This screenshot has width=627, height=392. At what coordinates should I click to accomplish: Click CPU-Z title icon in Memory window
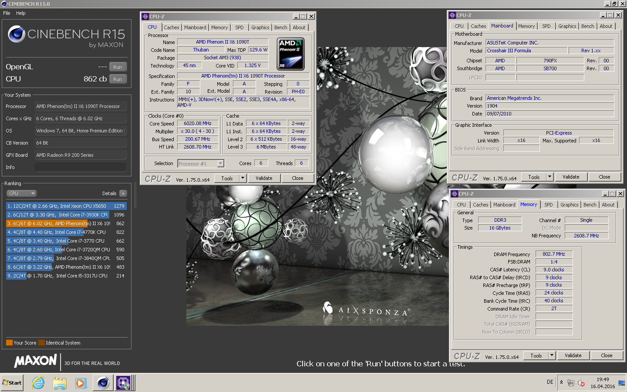[x=455, y=194]
